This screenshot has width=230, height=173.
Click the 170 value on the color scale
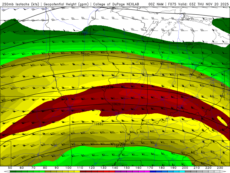150,168
